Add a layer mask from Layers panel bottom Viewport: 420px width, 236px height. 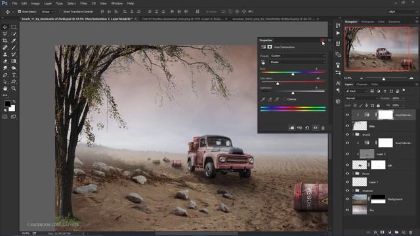(382, 232)
